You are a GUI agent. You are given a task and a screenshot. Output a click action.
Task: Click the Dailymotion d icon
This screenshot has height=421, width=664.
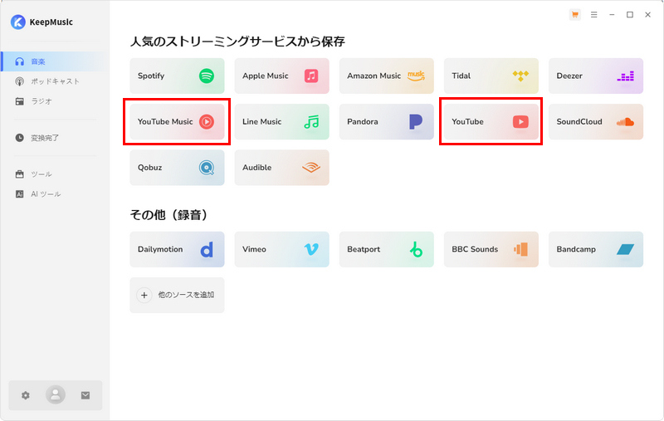click(207, 249)
